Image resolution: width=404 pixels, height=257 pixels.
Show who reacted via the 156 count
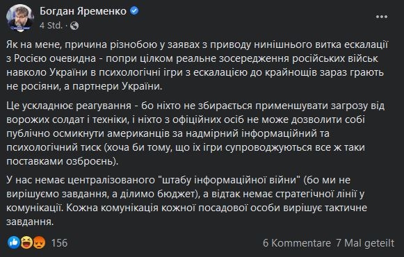click(59, 243)
